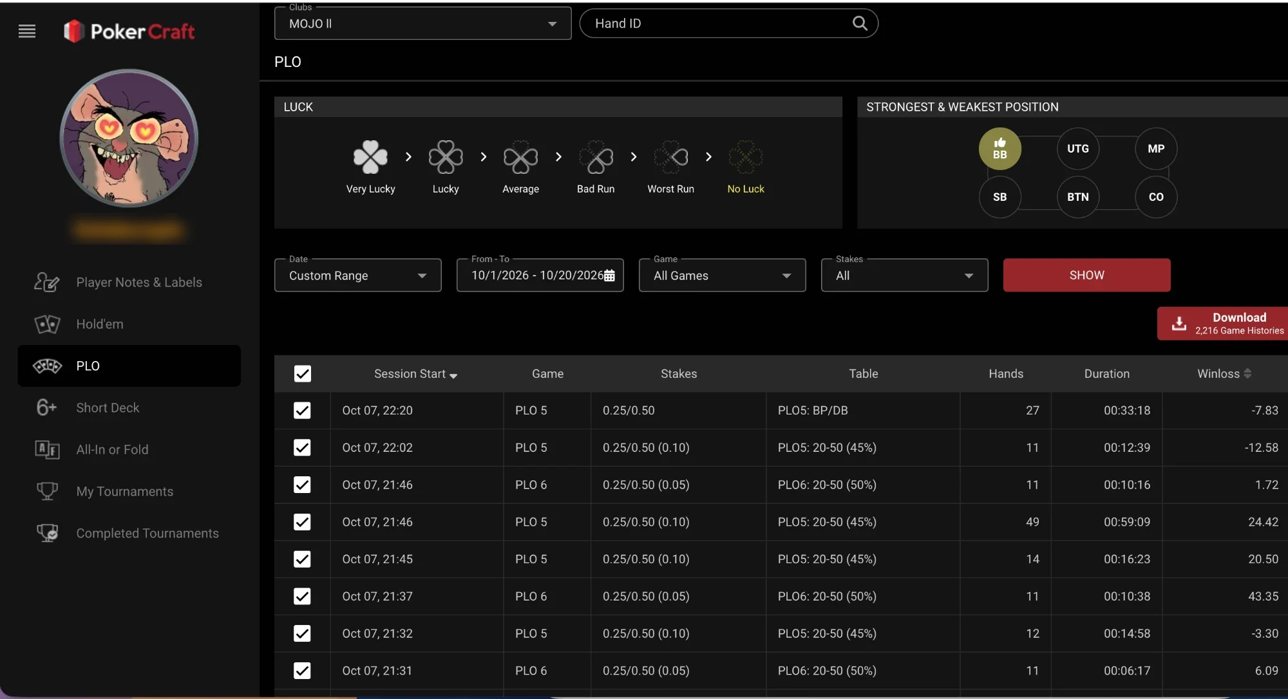Open the Stakes All dropdown
Image resolution: width=1288 pixels, height=699 pixels.
(904, 275)
